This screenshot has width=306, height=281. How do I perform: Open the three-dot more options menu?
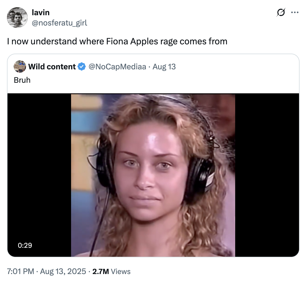coord(295,12)
